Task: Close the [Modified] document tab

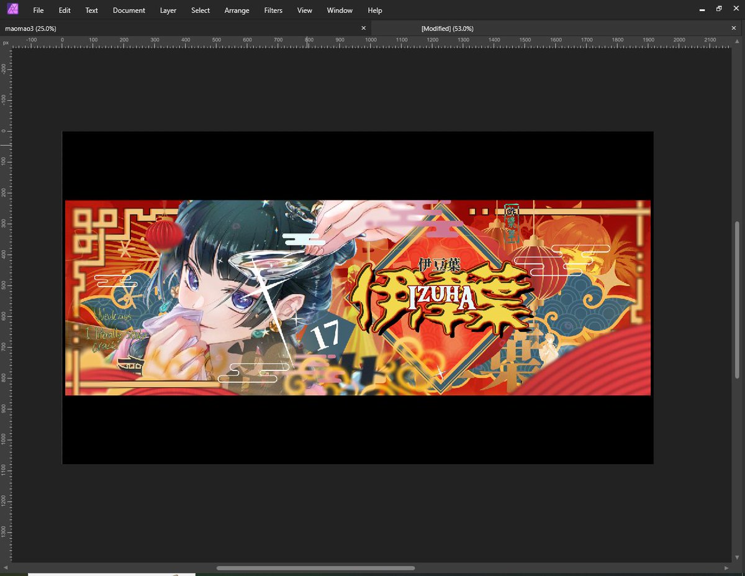Action: click(735, 28)
